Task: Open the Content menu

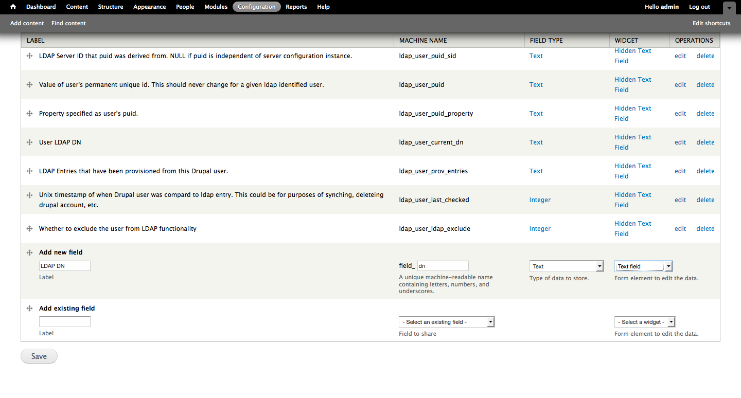Action: click(x=77, y=7)
